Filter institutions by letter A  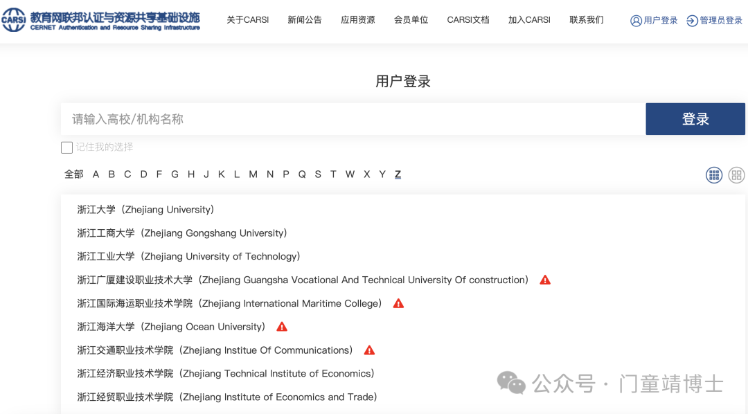96,174
